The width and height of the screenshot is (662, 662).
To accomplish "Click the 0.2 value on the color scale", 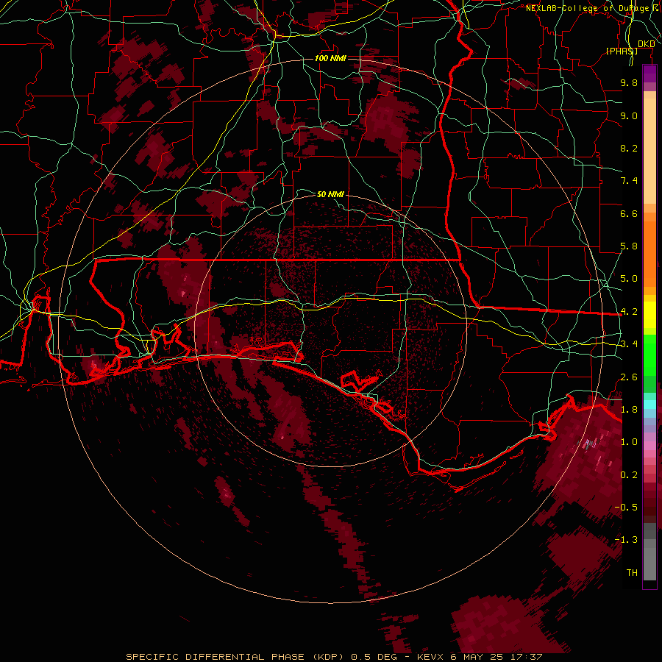I will click(629, 475).
